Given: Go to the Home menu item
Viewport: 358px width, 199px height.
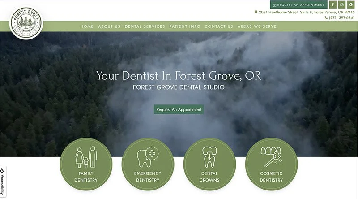Looking at the screenshot, I should point(87,26).
